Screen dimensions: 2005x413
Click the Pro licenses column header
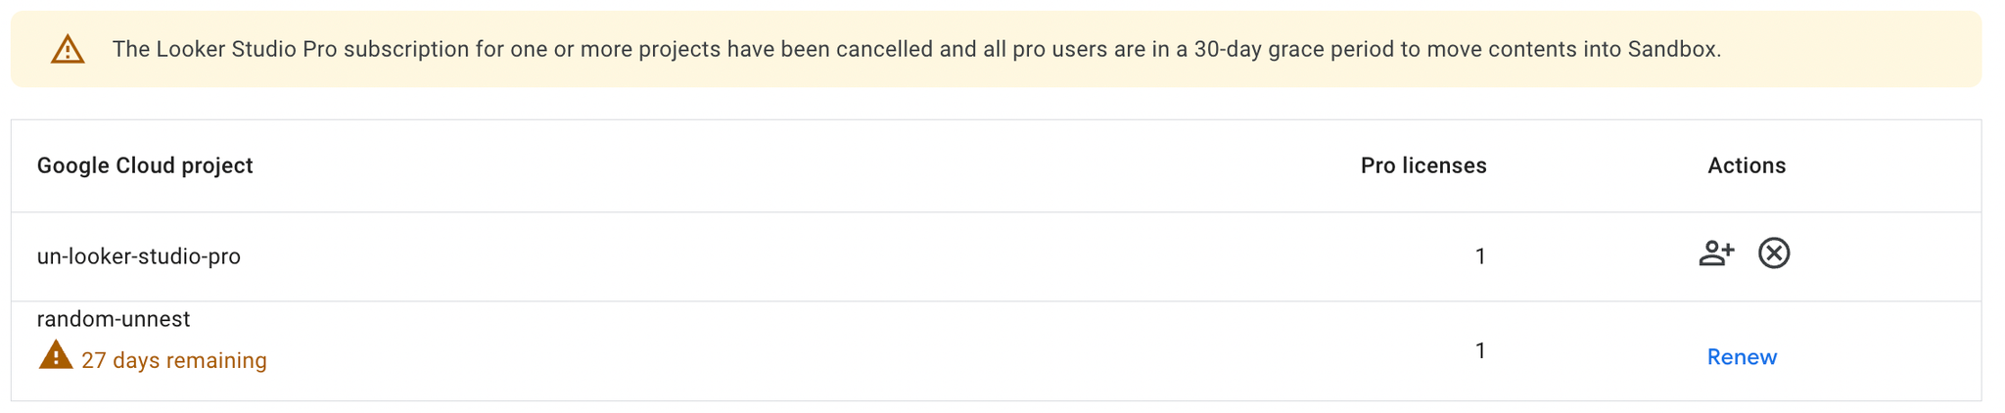1423,165
